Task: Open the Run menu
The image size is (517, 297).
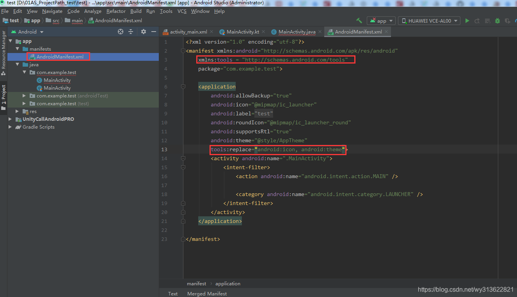Action: pyautogui.click(x=151, y=11)
